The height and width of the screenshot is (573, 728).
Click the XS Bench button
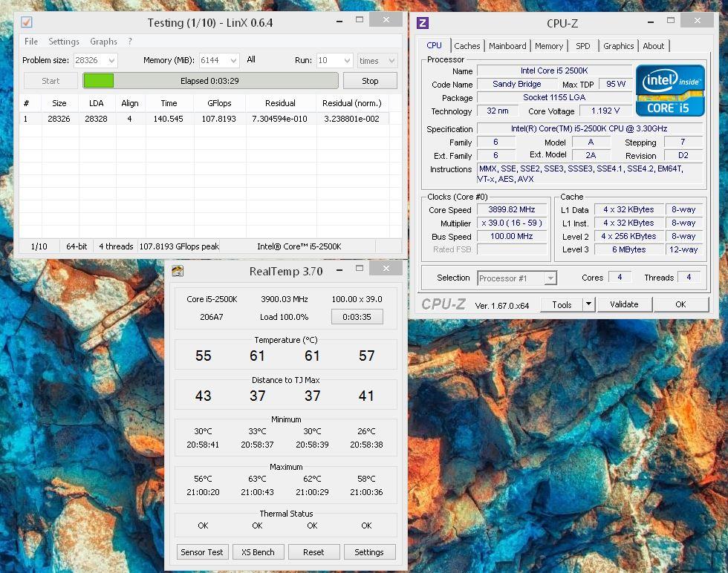[258, 552]
